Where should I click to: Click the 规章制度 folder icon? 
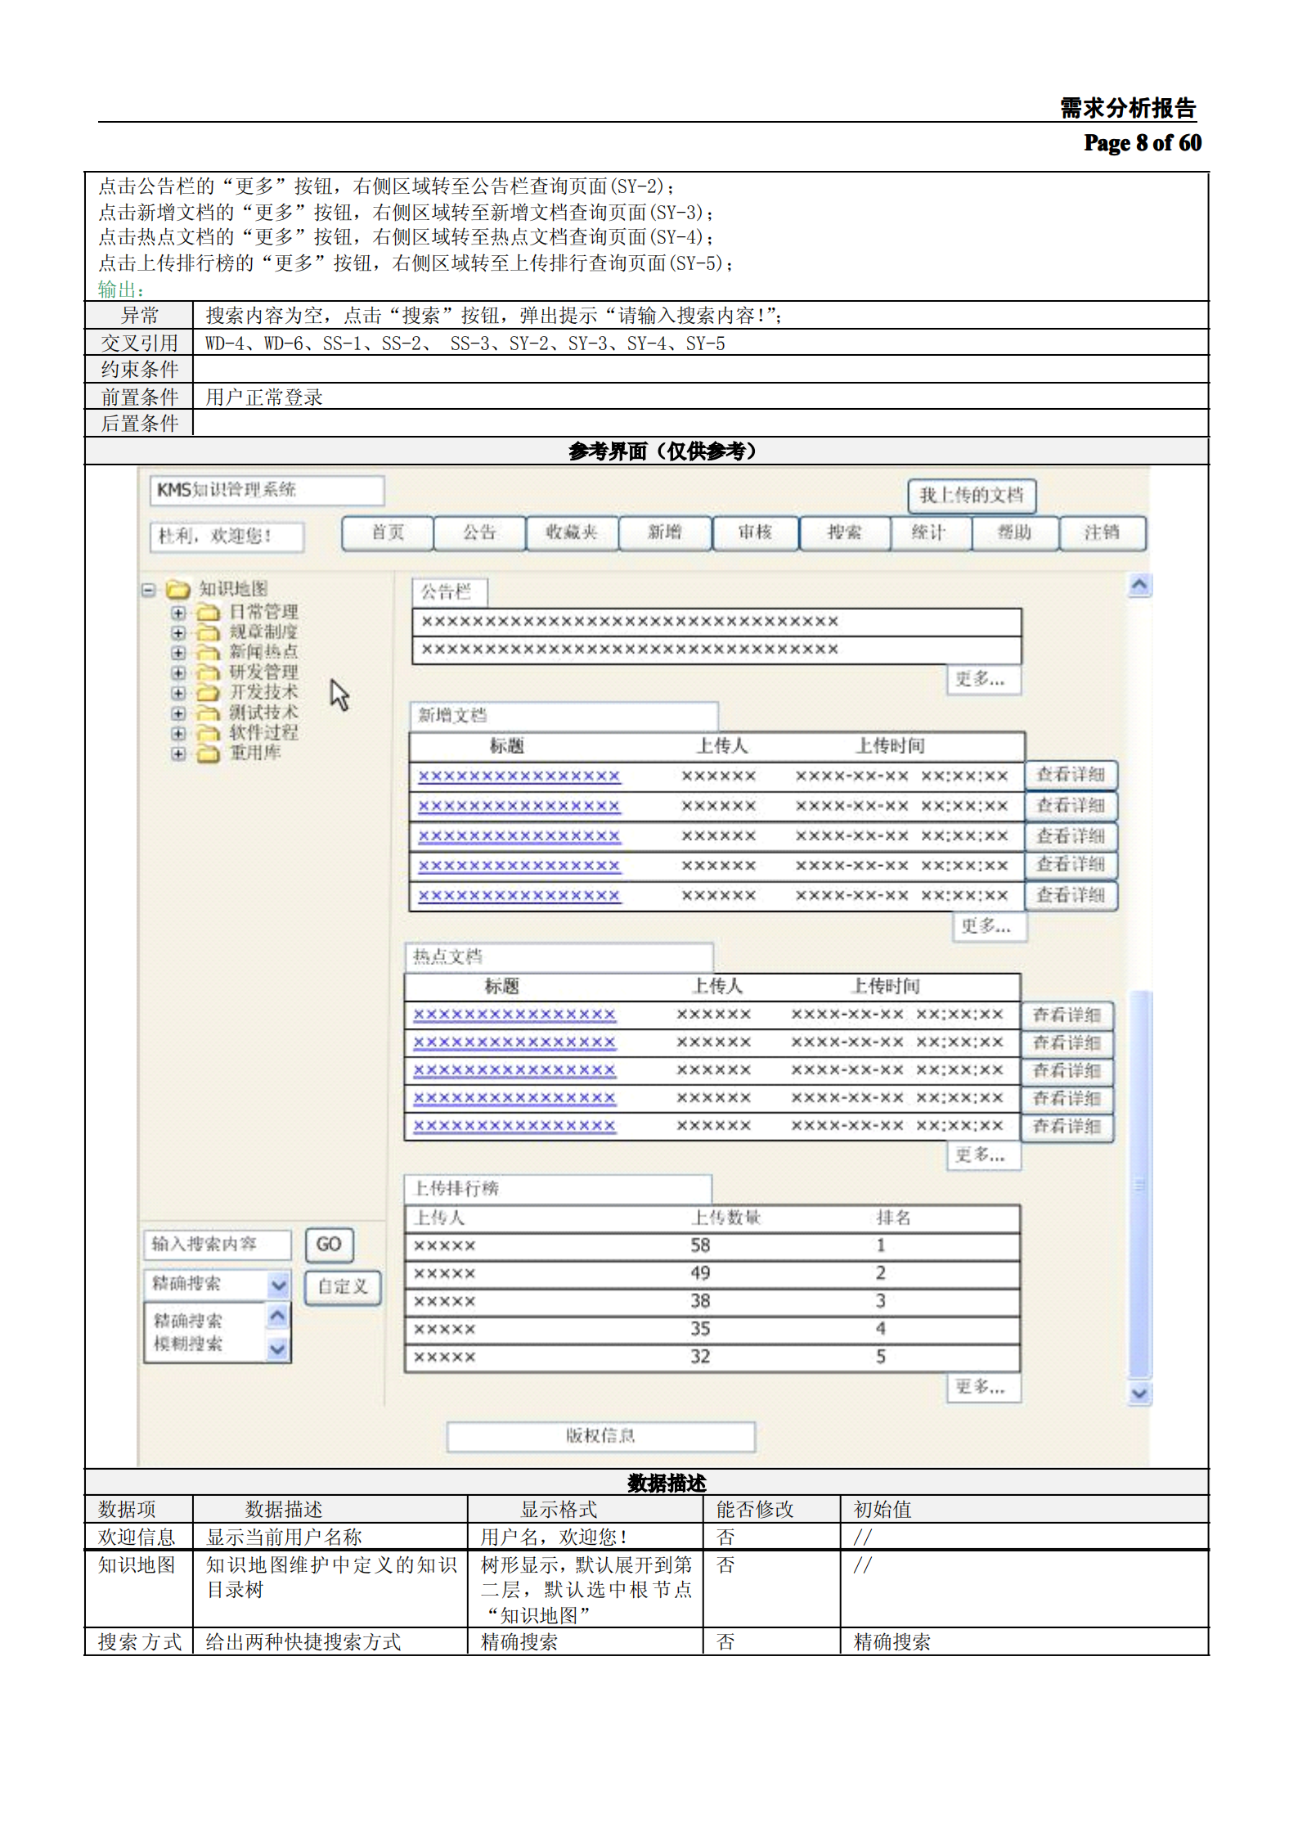pyautogui.click(x=209, y=632)
